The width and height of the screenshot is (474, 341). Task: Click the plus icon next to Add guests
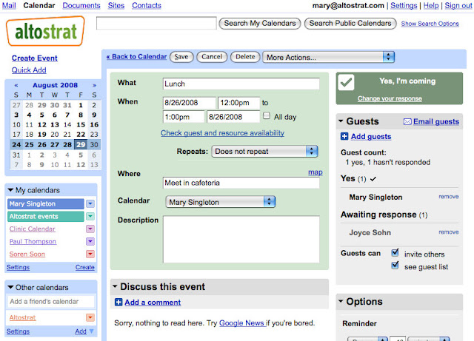(x=344, y=137)
